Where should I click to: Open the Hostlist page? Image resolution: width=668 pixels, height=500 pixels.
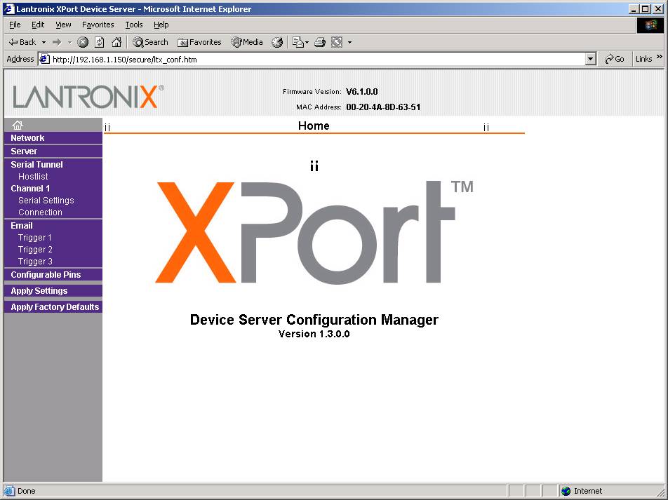[33, 176]
